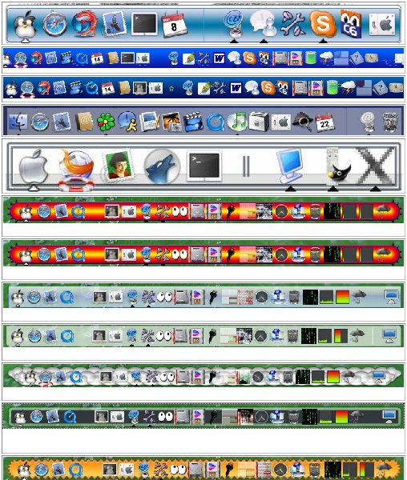The width and height of the screenshot is (407, 480).
Task: Open Trash in the gray-purple dock
Action: [x=390, y=122]
